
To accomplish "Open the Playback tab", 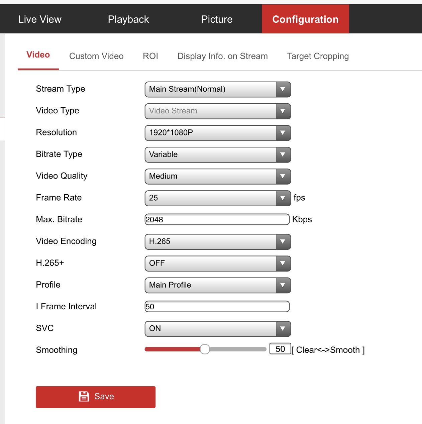I will click(128, 19).
